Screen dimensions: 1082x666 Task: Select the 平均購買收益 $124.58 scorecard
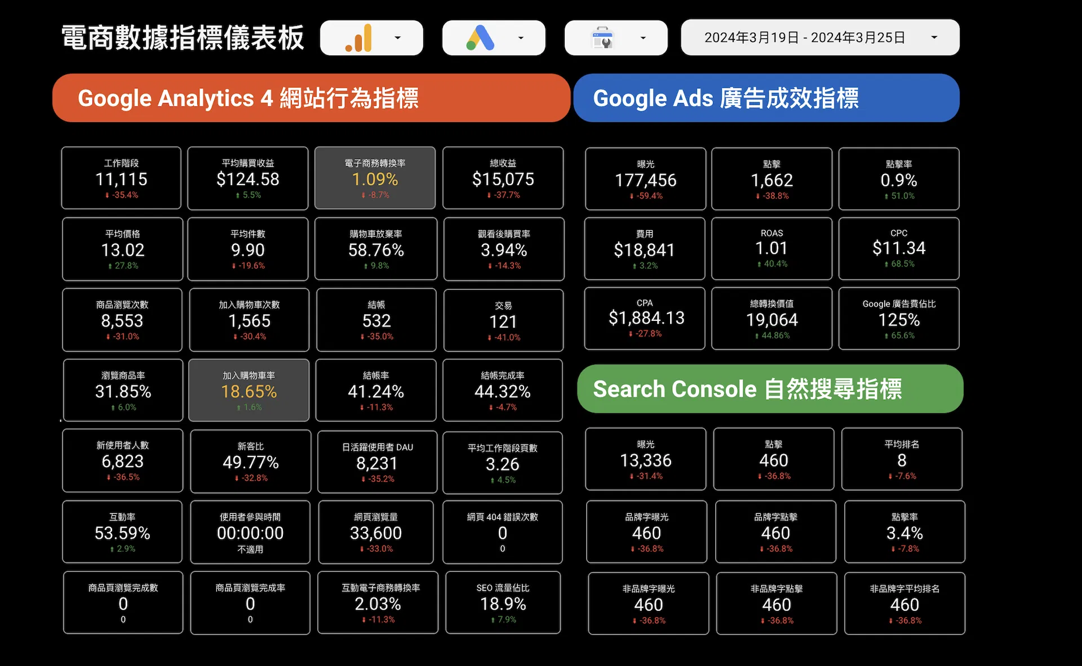pyautogui.click(x=248, y=178)
